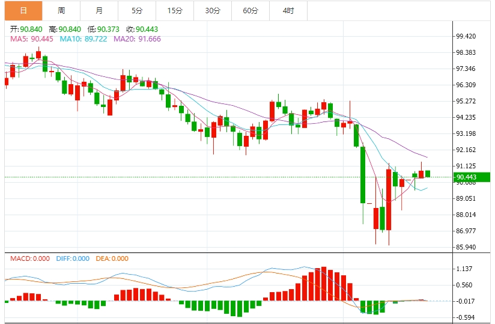Viewport: 495px width, 324px height.
Task: Switch to the 月 monthly tab
Action: 99,11
